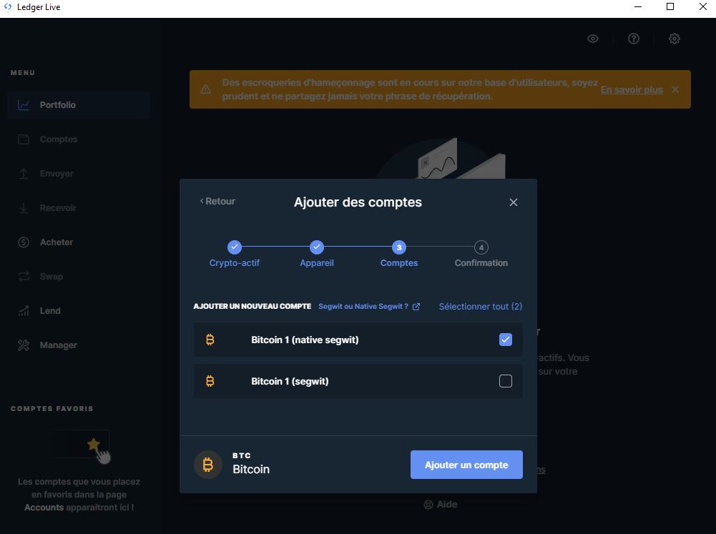Image resolution: width=716 pixels, height=534 pixels.
Task: Click external link icon after Segwit question
Action: pyautogui.click(x=416, y=307)
